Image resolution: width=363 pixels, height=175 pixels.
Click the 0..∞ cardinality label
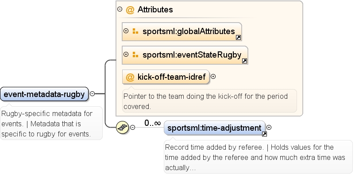tap(153, 123)
